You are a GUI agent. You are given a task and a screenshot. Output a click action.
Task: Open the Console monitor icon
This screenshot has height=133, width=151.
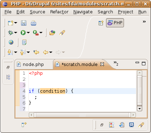[x=131, y=125]
